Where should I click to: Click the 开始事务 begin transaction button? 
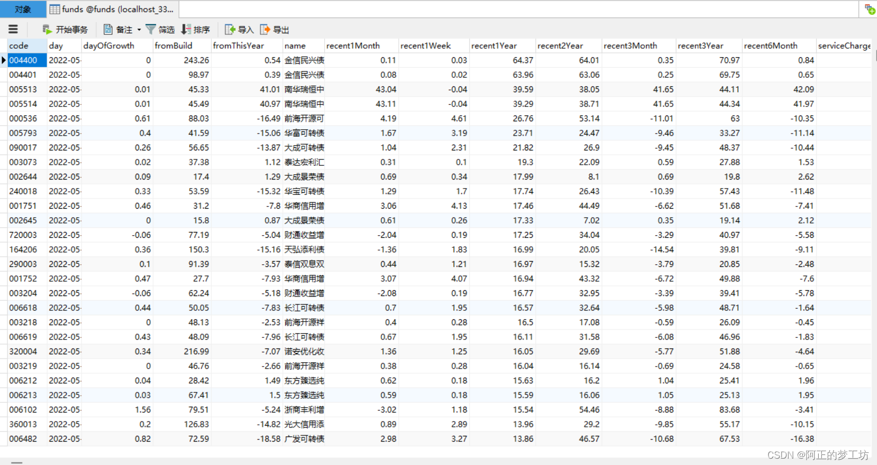pos(65,30)
